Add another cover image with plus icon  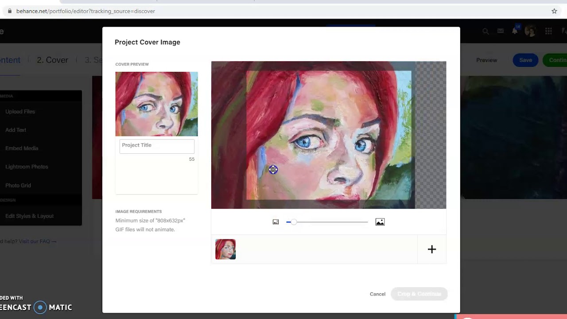tap(432, 249)
